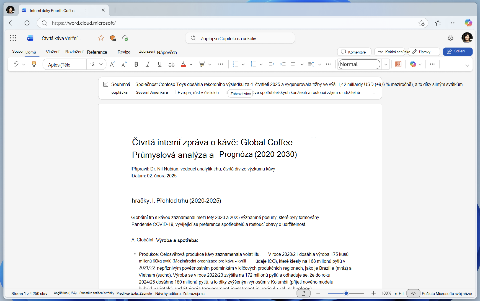The image size is (480, 301).
Task: Go back to previous page
Action: [x=12, y=23]
